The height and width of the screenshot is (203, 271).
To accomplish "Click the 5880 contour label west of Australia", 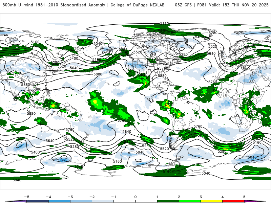I will point(31,113).
